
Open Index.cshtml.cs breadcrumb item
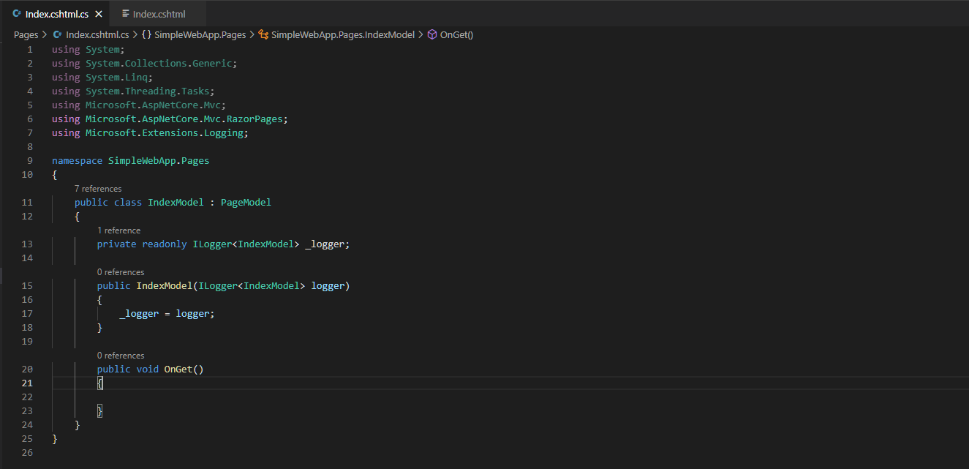[97, 34]
